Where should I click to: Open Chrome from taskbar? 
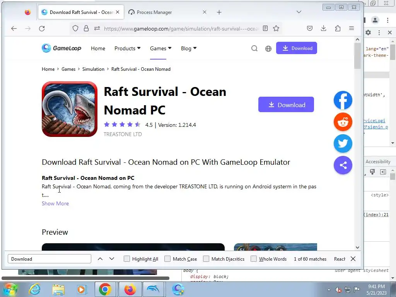(x=105, y=289)
